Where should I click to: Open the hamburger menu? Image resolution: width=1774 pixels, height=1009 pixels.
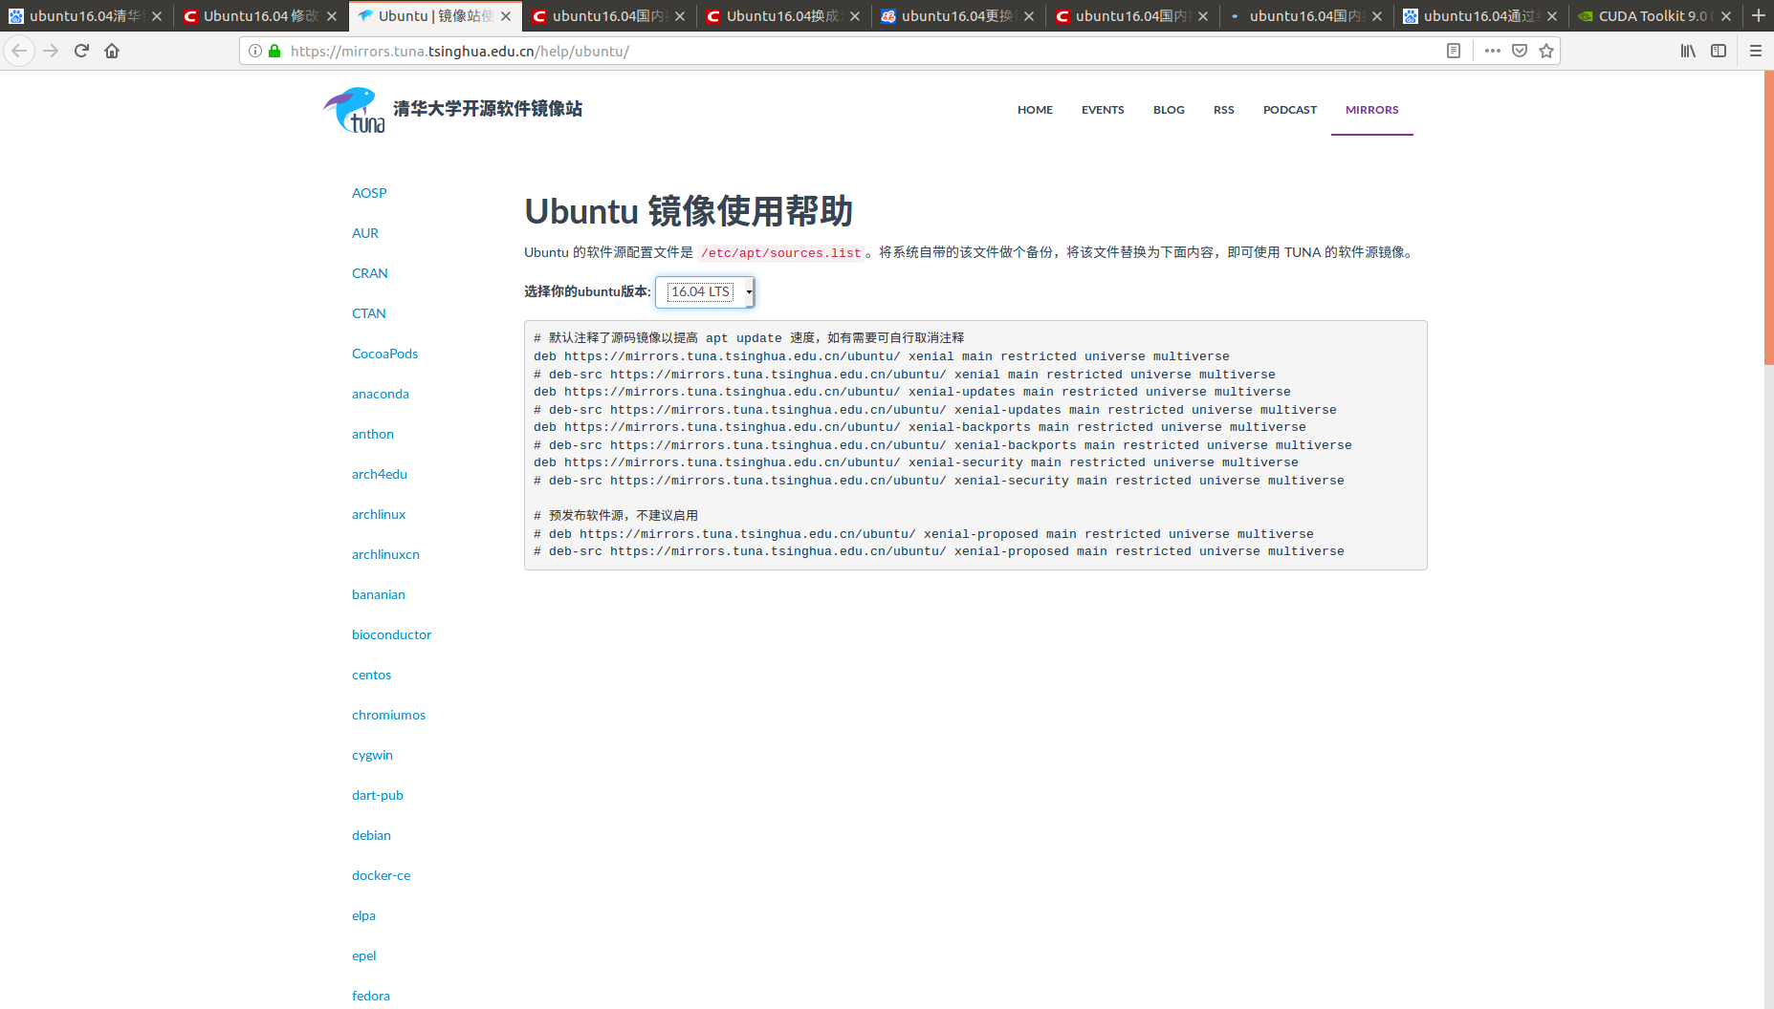pos(1756,51)
